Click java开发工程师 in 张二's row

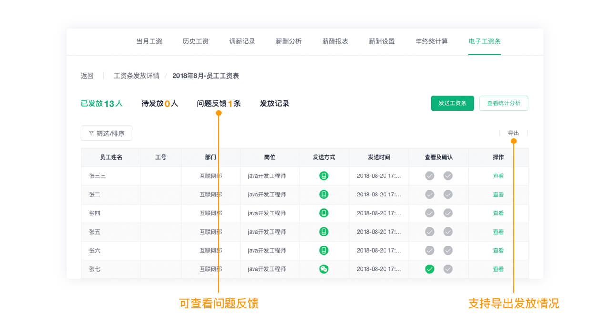coord(267,195)
